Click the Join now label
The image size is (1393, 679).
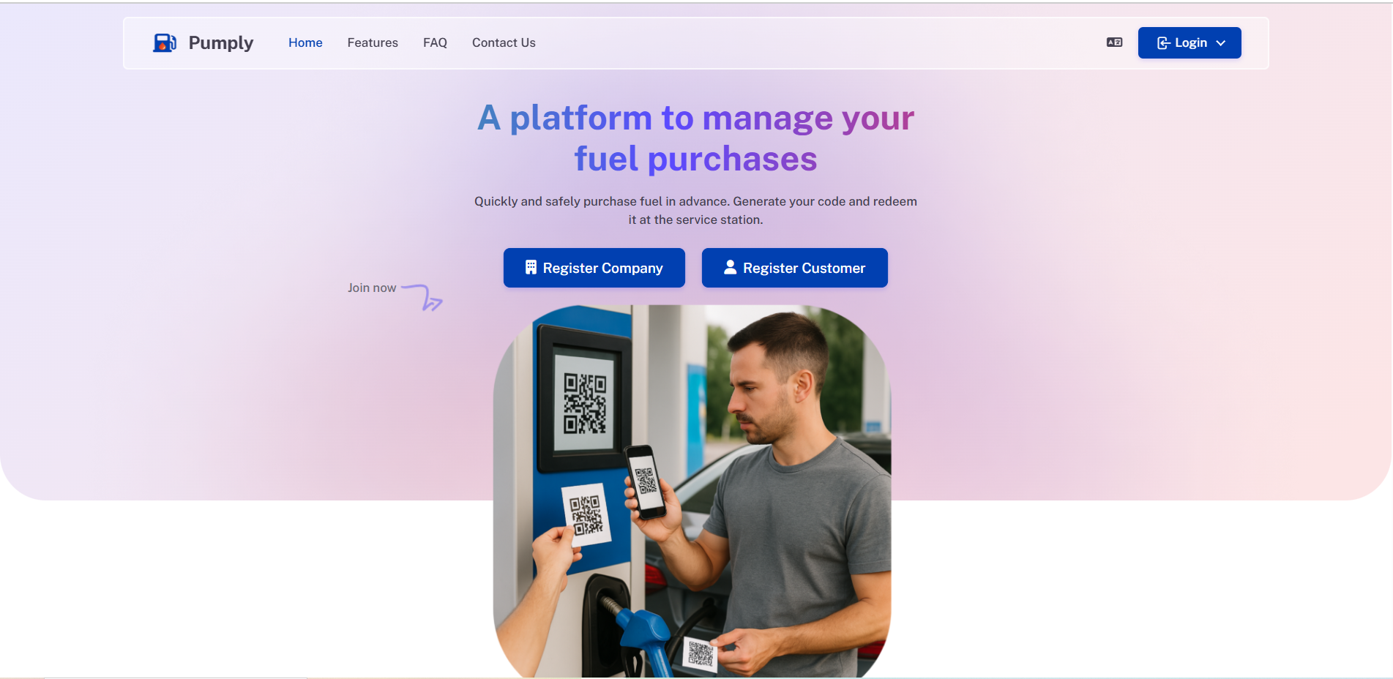pos(372,288)
